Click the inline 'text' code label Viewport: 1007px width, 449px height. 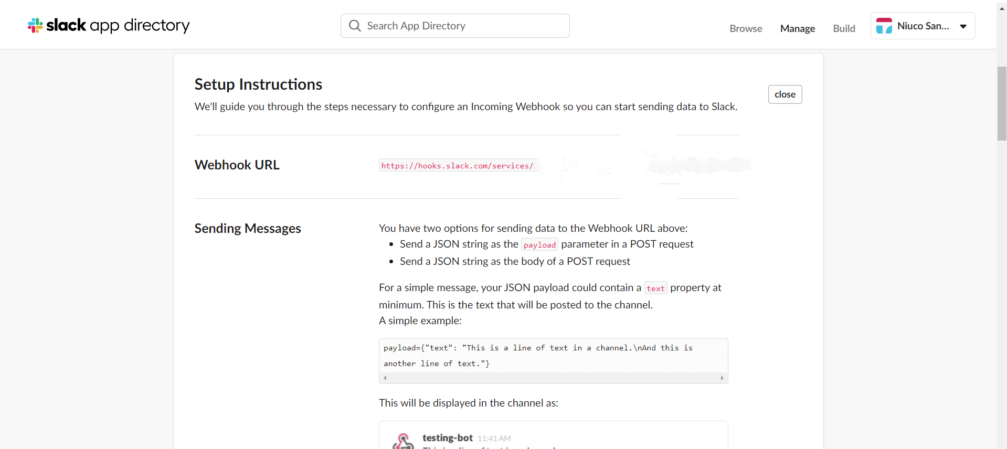point(655,288)
